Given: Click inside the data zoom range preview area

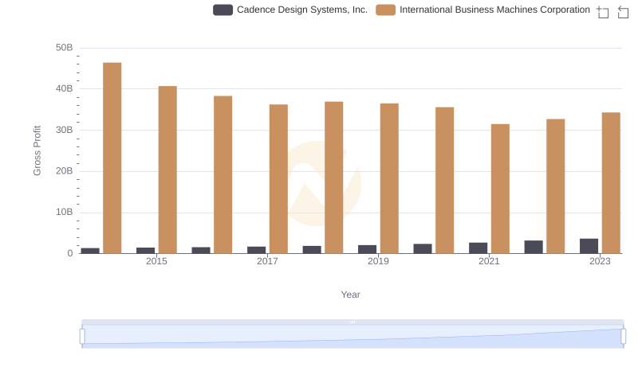Looking at the screenshot, I should click(352, 336).
